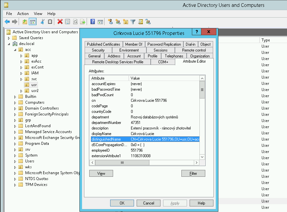Click the Cut scissors icon
Viewport: 287px width, 212px height.
coord(42,22)
